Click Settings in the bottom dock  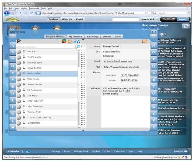(x=55, y=152)
